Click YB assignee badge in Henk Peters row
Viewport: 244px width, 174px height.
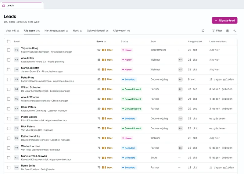pyautogui.click(x=180, y=109)
